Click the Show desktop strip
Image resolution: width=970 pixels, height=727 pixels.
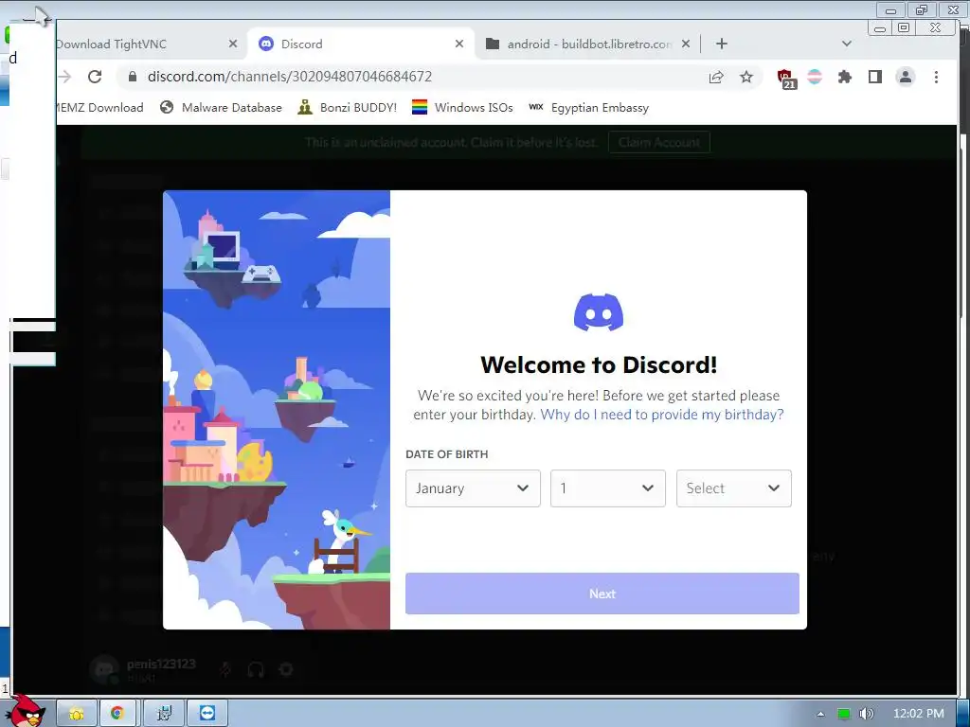coord(963,714)
